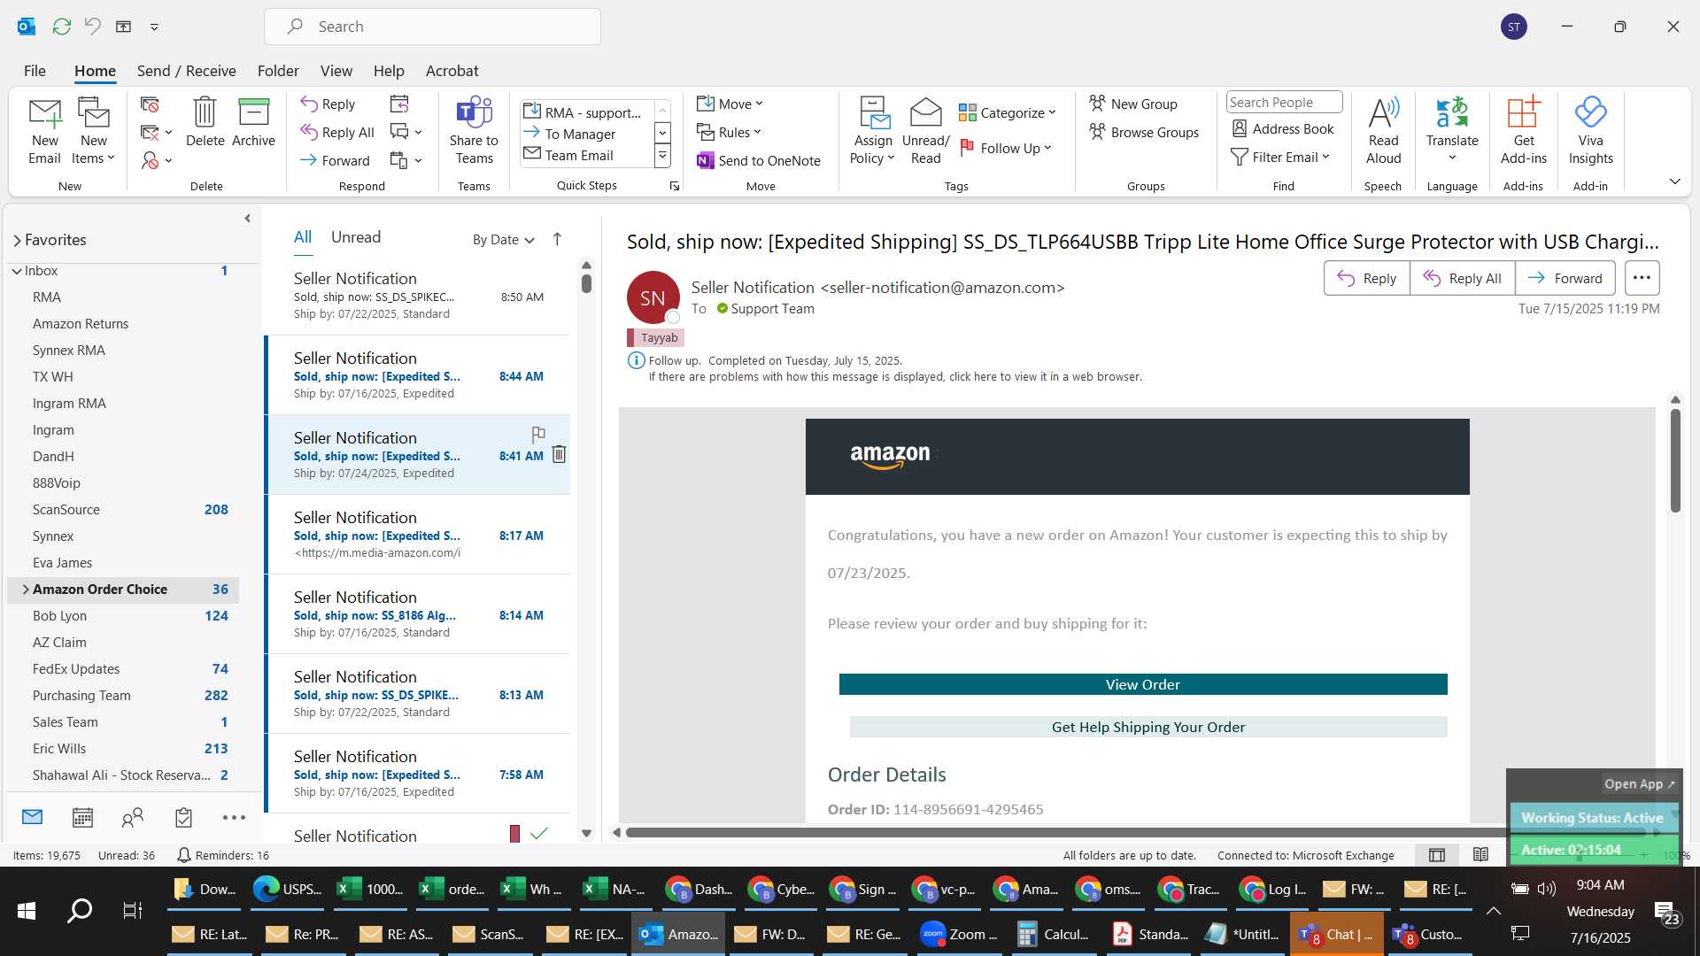Collapse the folder pane
Screen dimensions: 1700x956
[247, 218]
